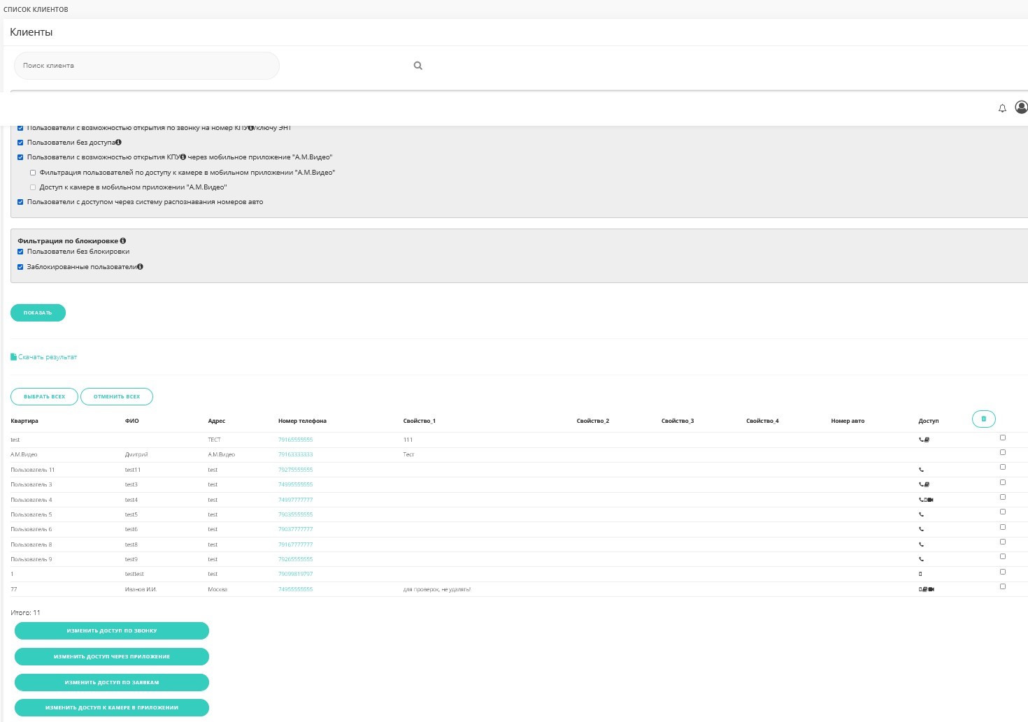Toggle the КПУ via mobile app А.М.Видео filter
Screen dimensions: 1028x722
click(x=20, y=157)
